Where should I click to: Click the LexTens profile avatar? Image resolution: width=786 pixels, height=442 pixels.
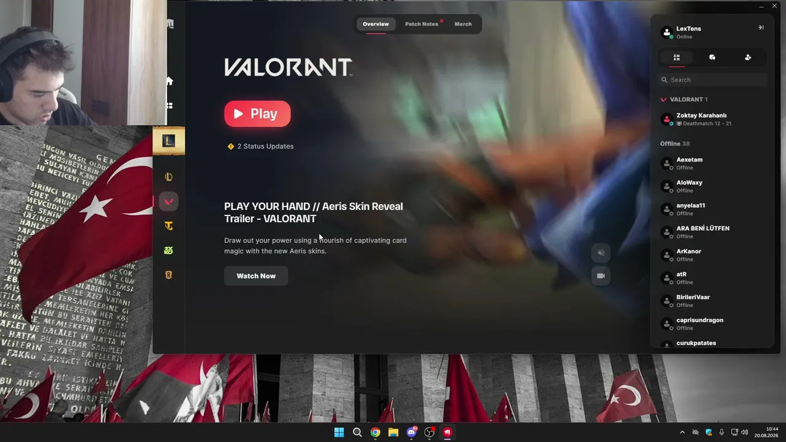point(667,33)
